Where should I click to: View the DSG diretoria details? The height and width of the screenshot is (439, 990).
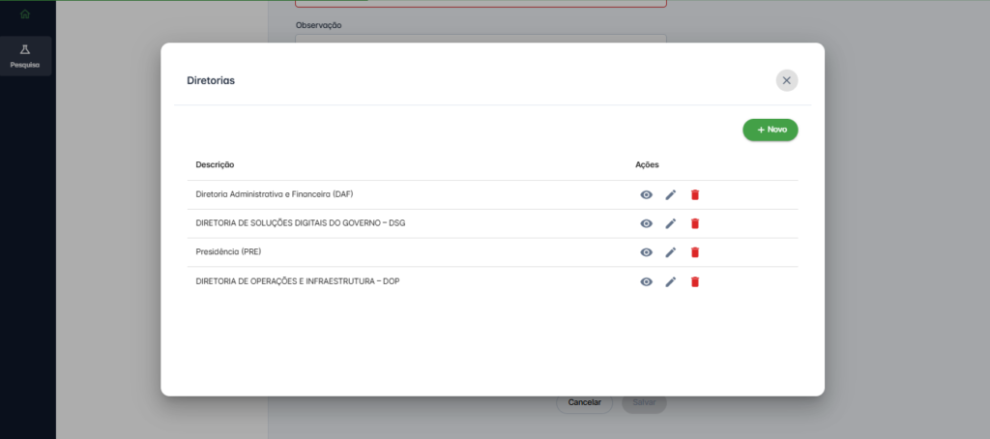click(x=646, y=223)
